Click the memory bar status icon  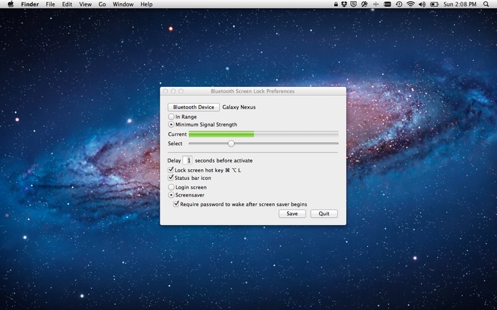pyautogui.click(x=387, y=4)
